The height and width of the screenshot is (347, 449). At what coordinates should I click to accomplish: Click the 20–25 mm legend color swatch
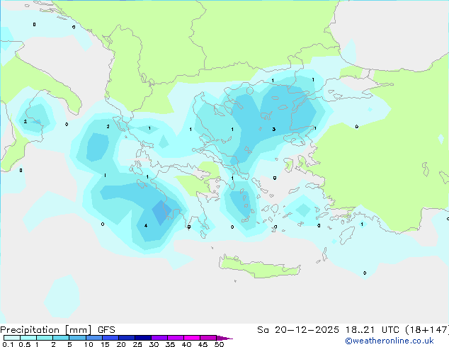coord(126,338)
